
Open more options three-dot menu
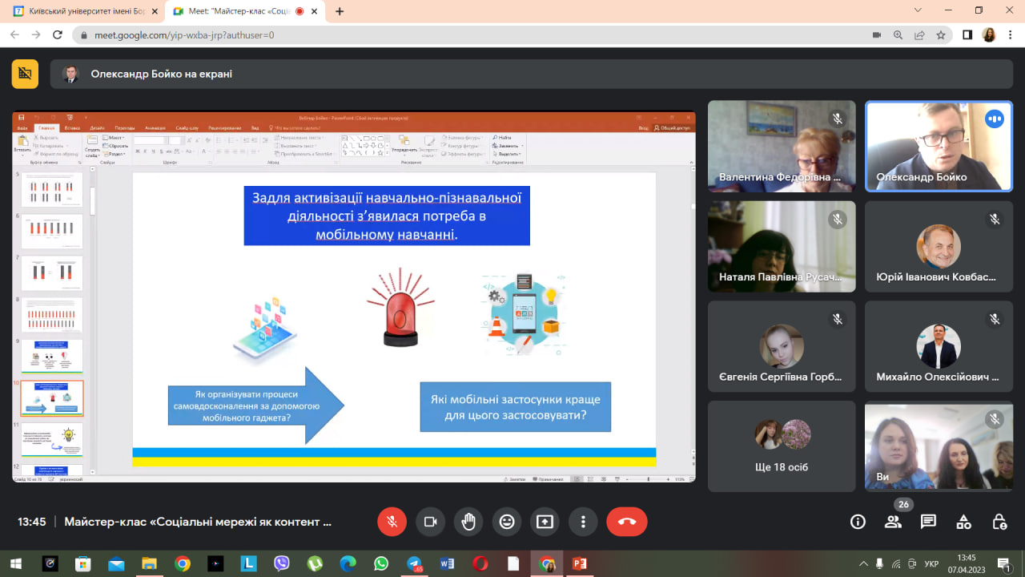(x=583, y=522)
